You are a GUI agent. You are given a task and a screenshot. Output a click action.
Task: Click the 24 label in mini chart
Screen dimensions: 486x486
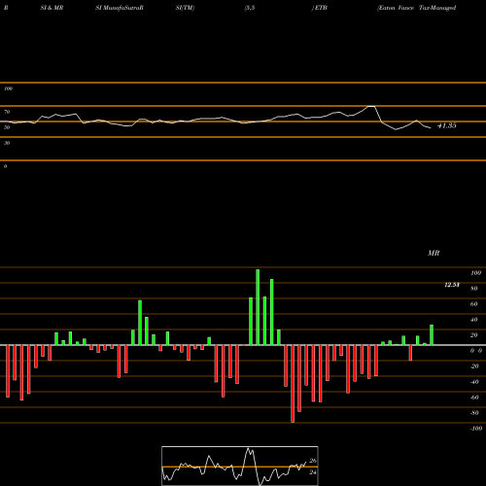coord(313,472)
